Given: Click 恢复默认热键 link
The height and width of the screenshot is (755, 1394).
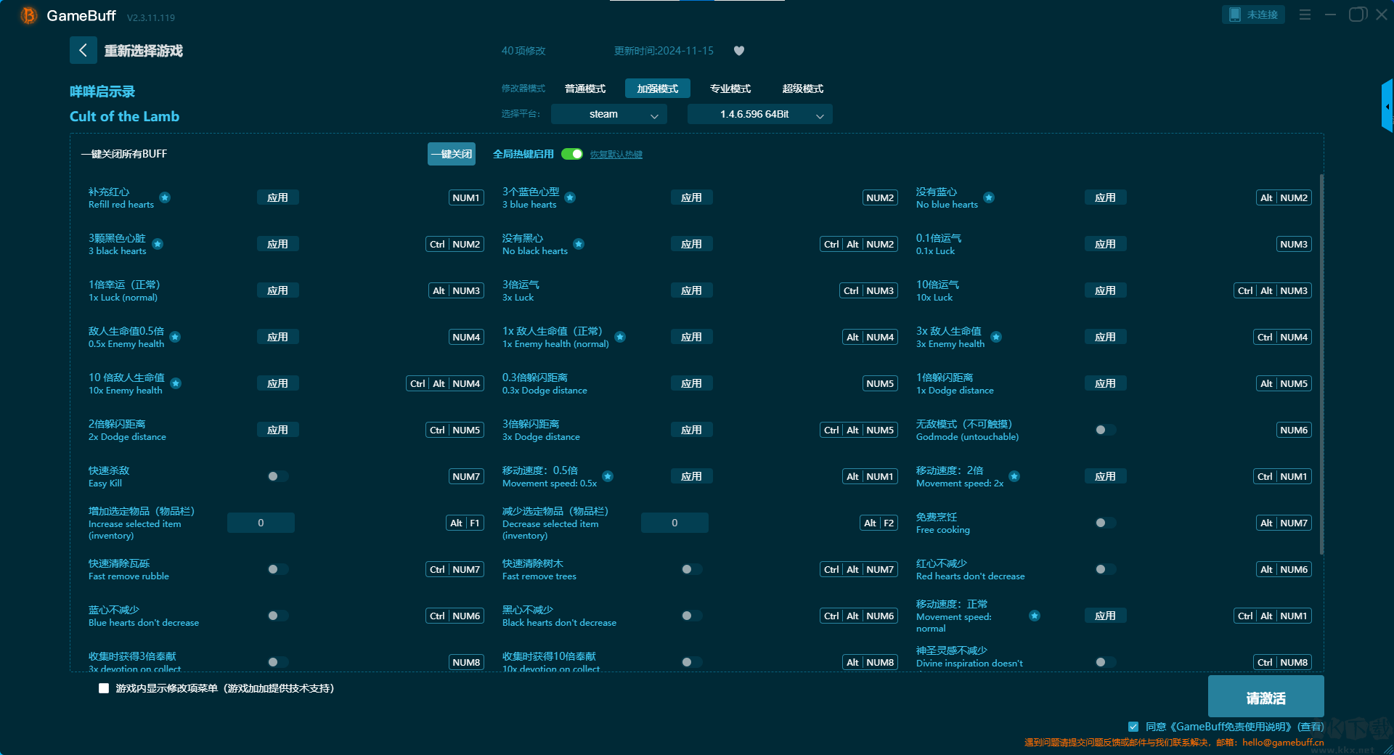Looking at the screenshot, I should click(x=616, y=154).
